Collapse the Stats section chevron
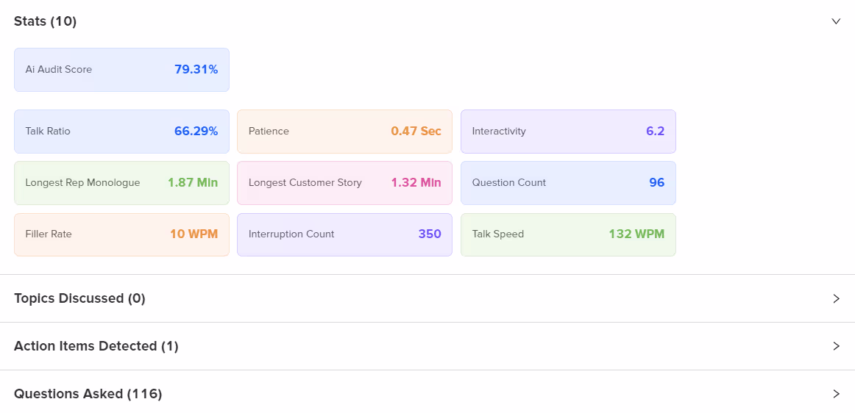Screen dimensions: 855x413 (836, 21)
